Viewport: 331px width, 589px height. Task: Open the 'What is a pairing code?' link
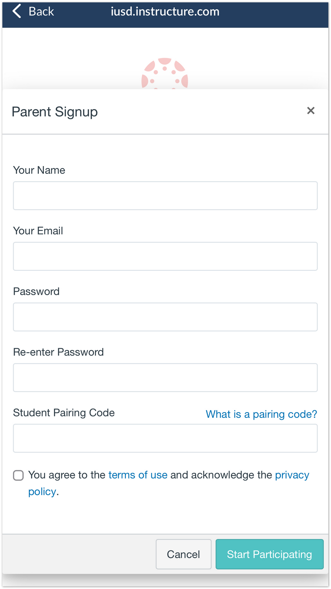(261, 414)
